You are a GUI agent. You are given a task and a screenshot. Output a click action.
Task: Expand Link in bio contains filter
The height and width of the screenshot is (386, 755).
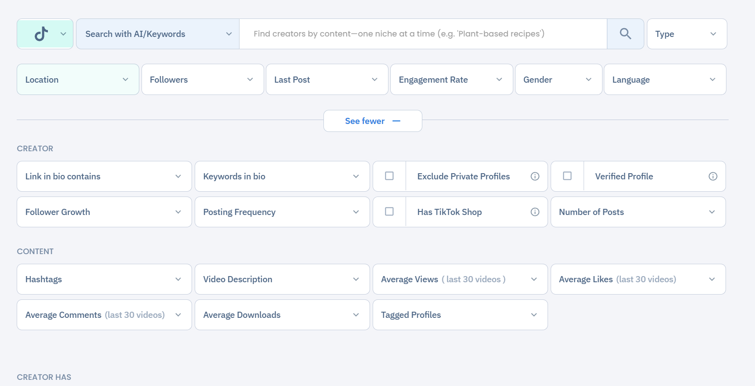point(104,176)
